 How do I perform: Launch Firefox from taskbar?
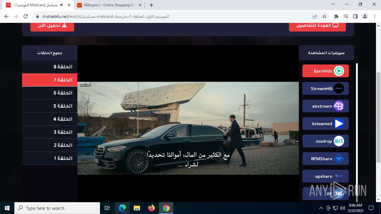click(x=152, y=208)
